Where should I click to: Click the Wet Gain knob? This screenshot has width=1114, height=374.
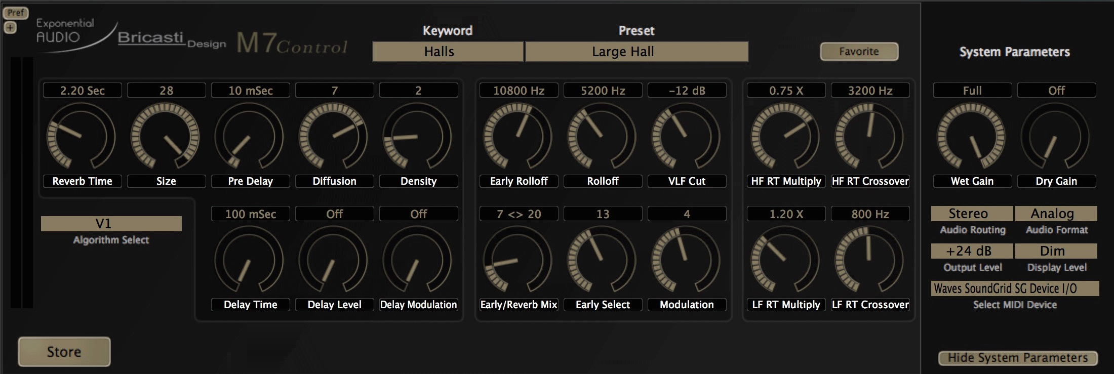pos(971,136)
